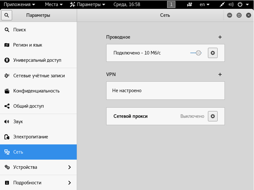Go to Конфиденциальность settings
This screenshot has width=254, height=190.
(38, 91)
